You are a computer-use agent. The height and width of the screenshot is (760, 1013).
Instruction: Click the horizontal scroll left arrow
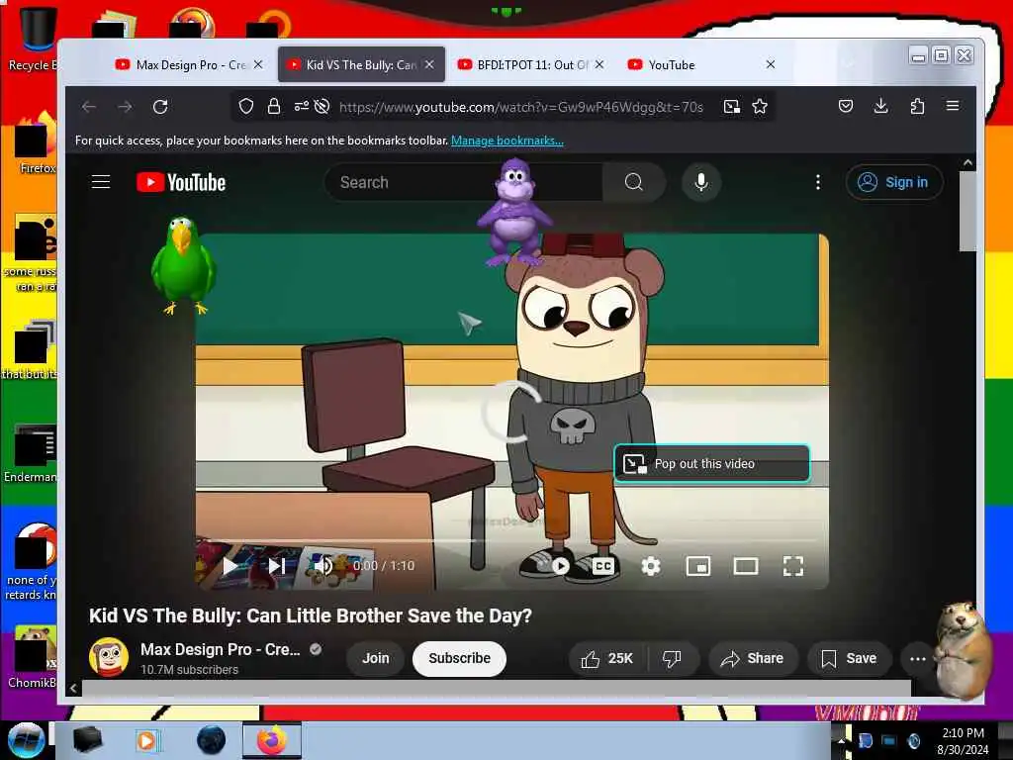(73, 689)
